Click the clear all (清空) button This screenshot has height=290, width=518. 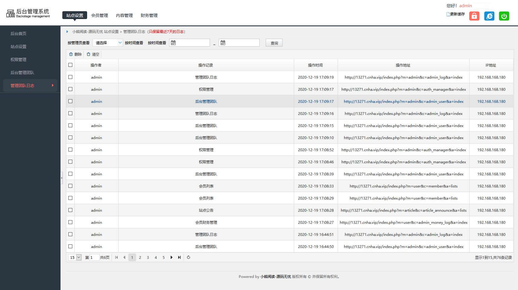point(93,54)
